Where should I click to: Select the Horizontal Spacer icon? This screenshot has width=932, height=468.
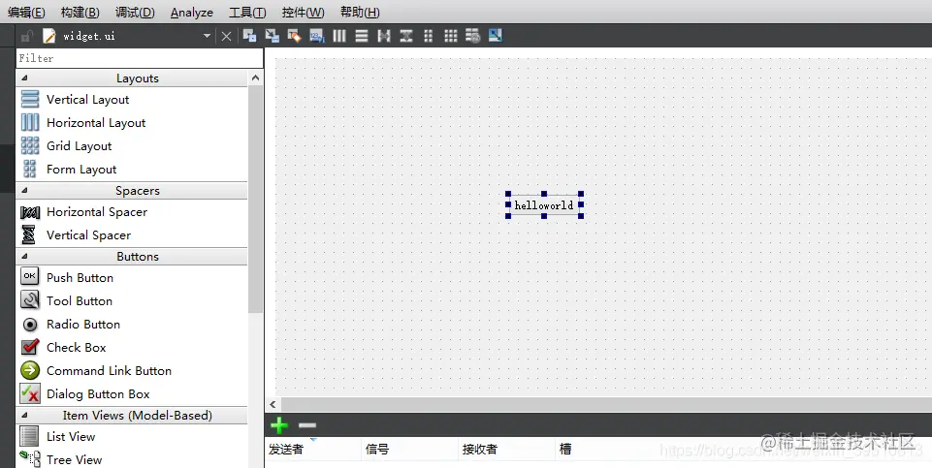[30, 212]
